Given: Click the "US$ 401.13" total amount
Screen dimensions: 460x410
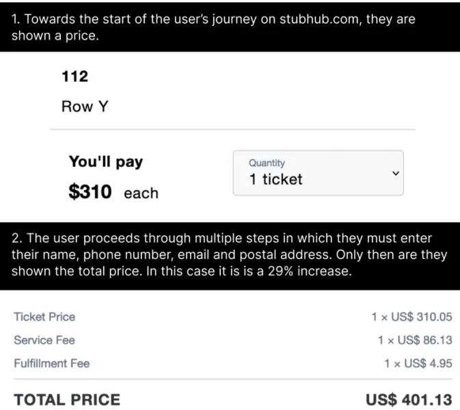Looking at the screenshot, I should 409,400.
